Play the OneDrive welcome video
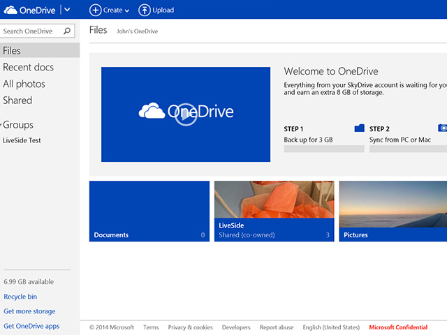 coord(186,114)
